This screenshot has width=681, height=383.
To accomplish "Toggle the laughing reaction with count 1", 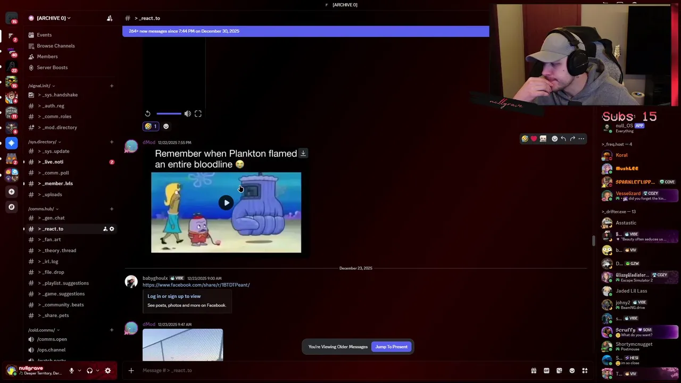I will [151, 127].
